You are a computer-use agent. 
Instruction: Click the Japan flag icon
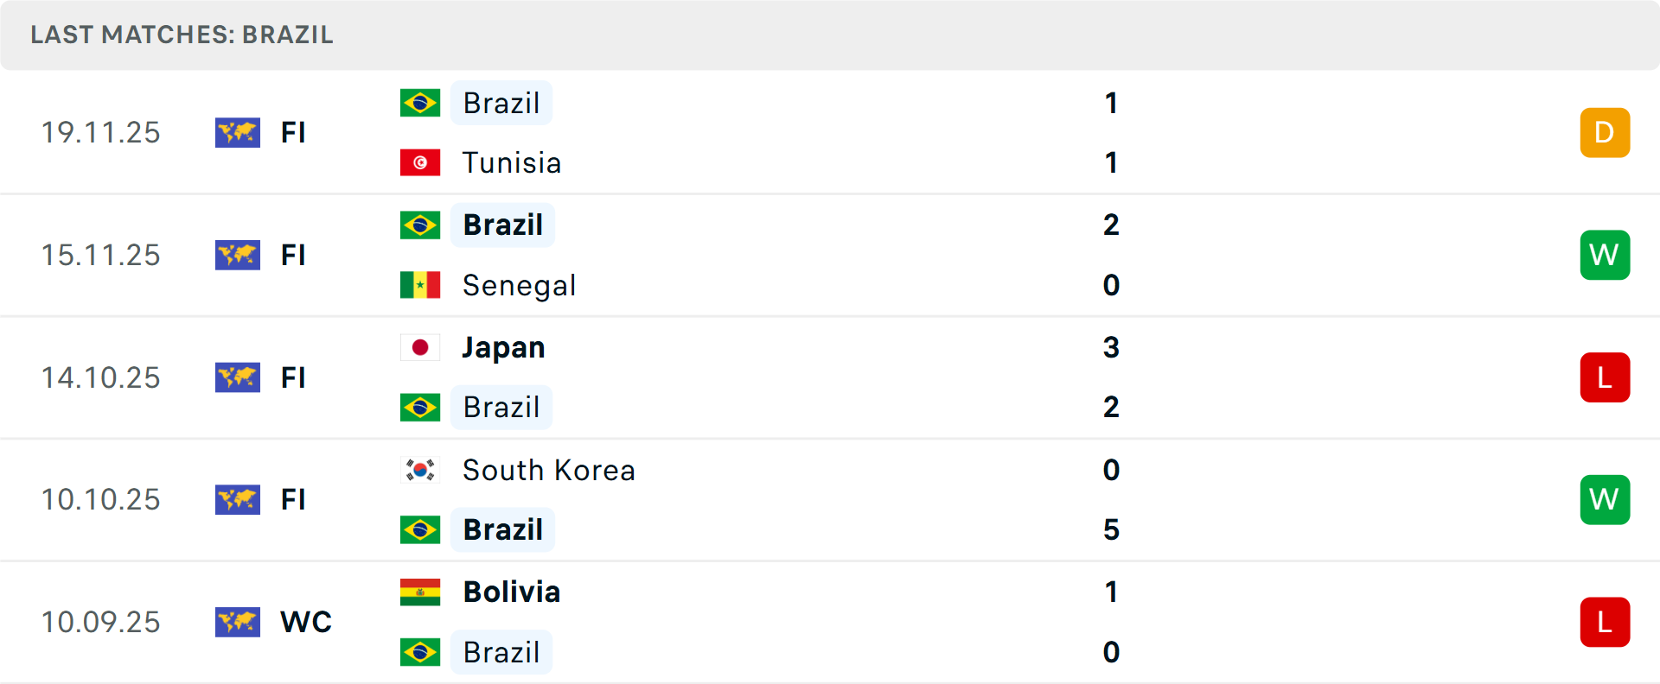tap(420, 347)
